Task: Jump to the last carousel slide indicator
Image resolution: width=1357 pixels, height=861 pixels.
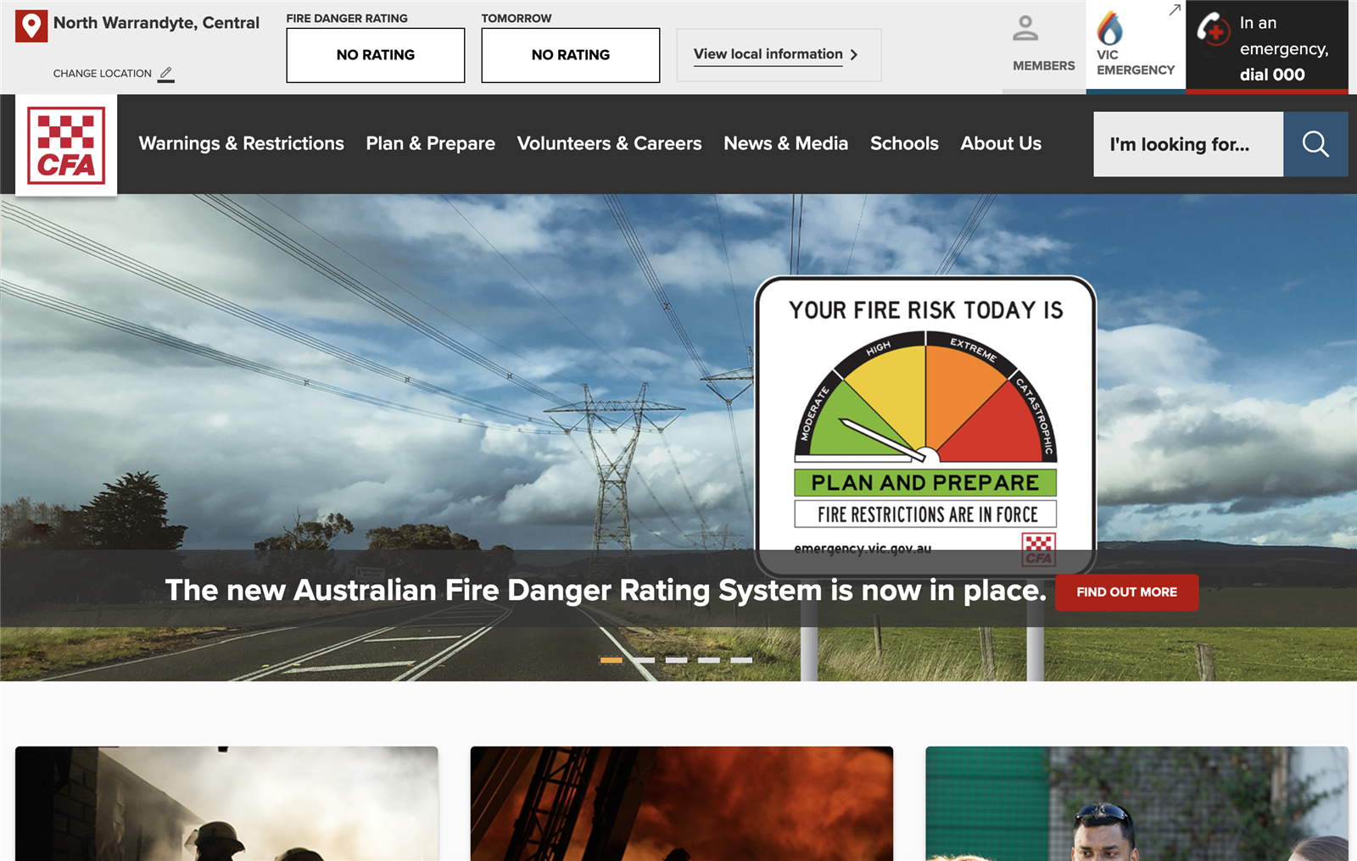Action: [741, 659]
